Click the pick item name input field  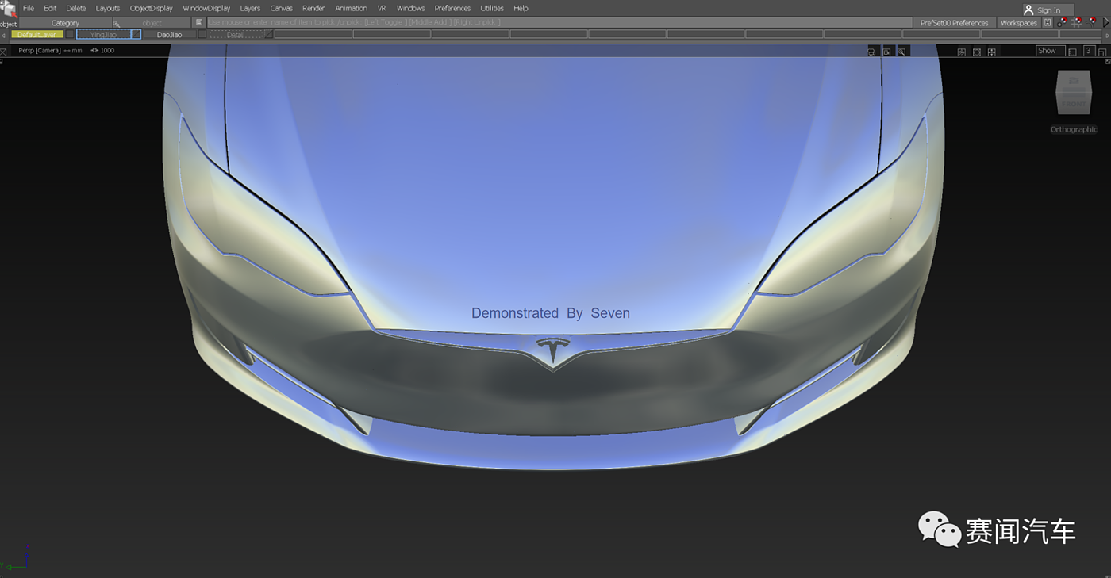tap(555, 23)
